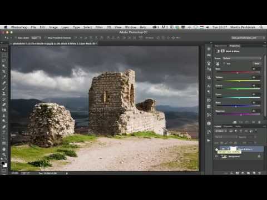Switch to the Adjustments tab
The height and width of the screenshot is (200, 267).
[221, 46]
